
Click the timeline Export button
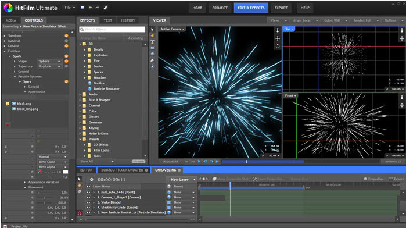tap(396, 179)
